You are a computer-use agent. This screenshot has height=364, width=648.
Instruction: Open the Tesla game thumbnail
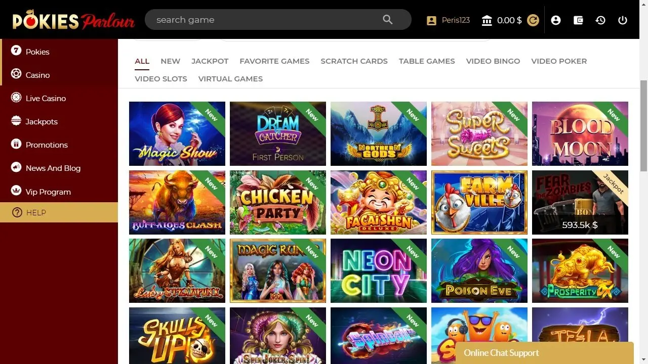580,325
